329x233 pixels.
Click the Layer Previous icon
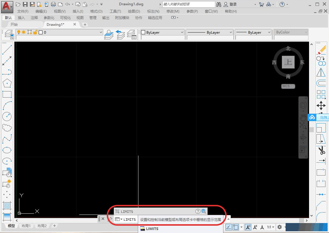pos(120,34)
